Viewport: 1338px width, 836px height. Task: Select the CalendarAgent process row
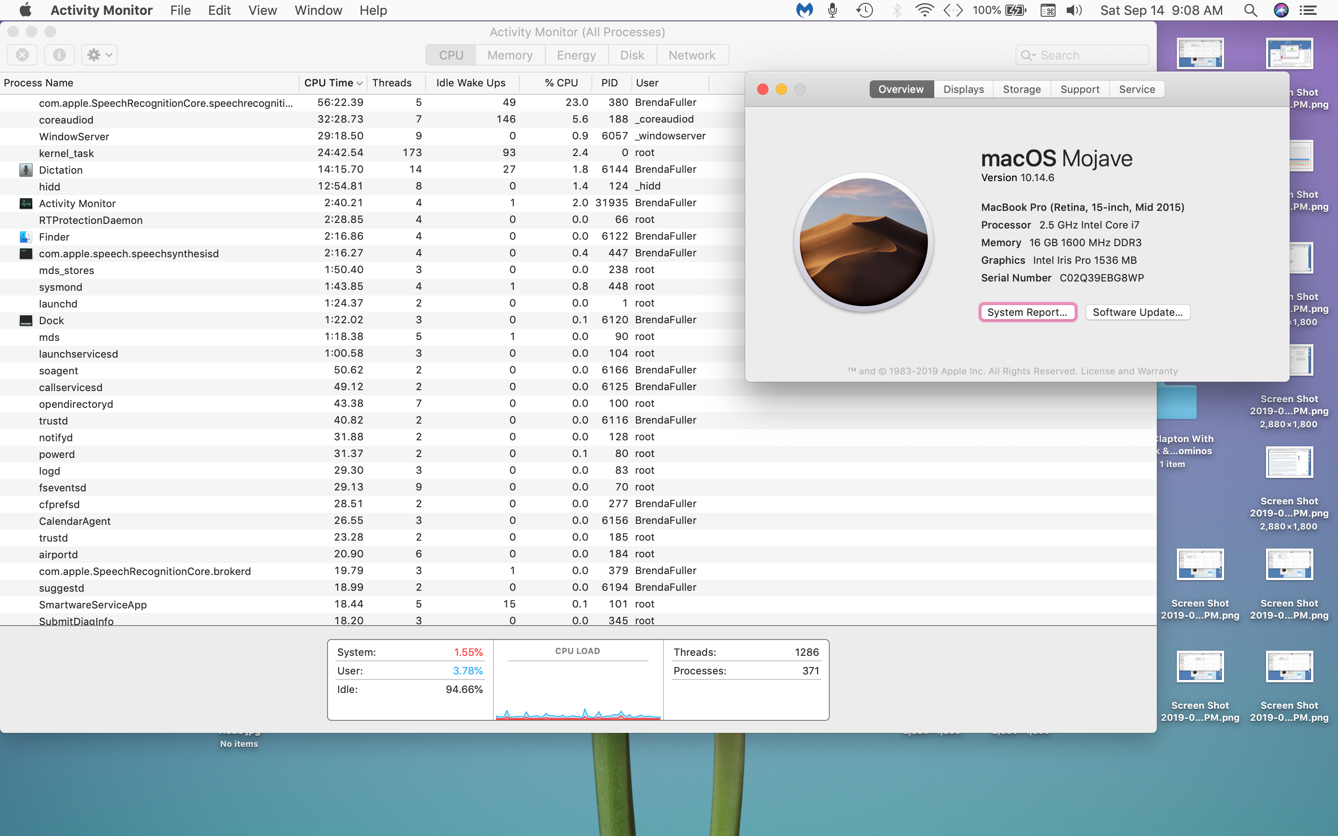click(x=578, y=520)
